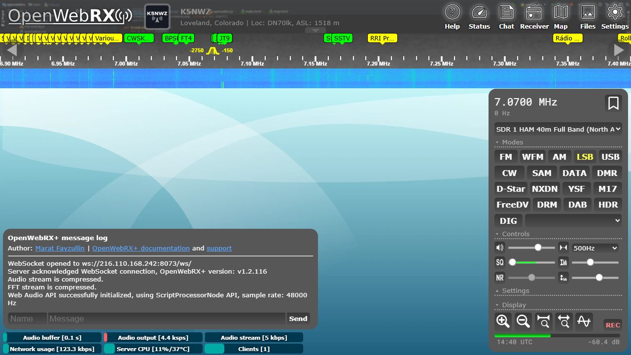
Task: Click the RRI Pr... bookmark label
Action: pyautogui.click(x=383, y=38)
